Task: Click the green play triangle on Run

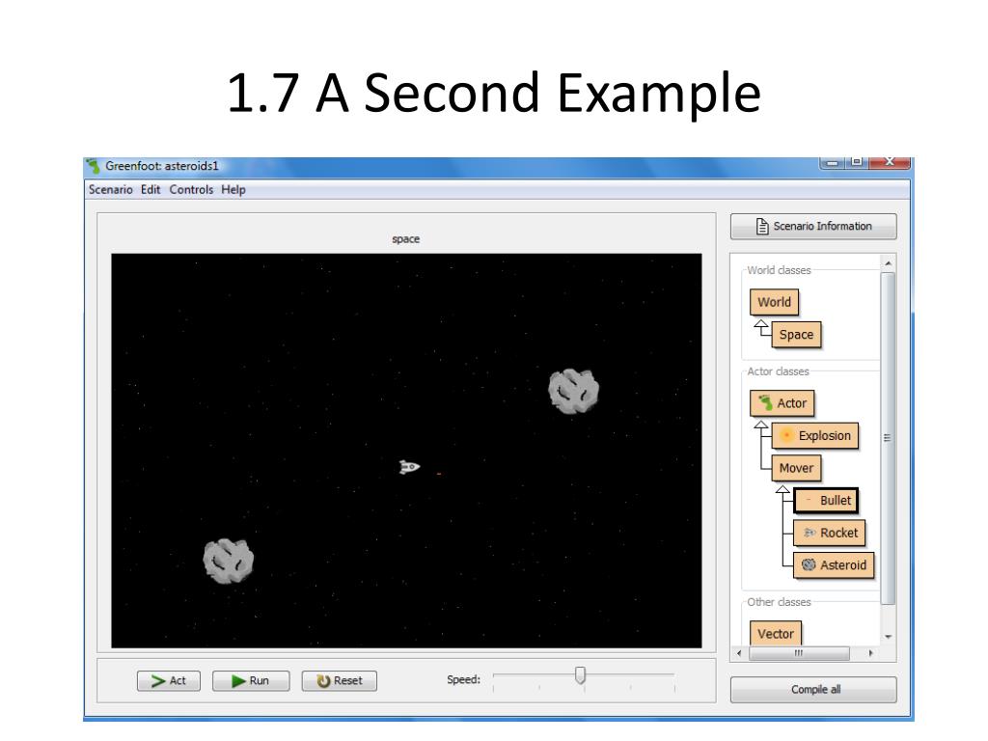Action: 238,681
